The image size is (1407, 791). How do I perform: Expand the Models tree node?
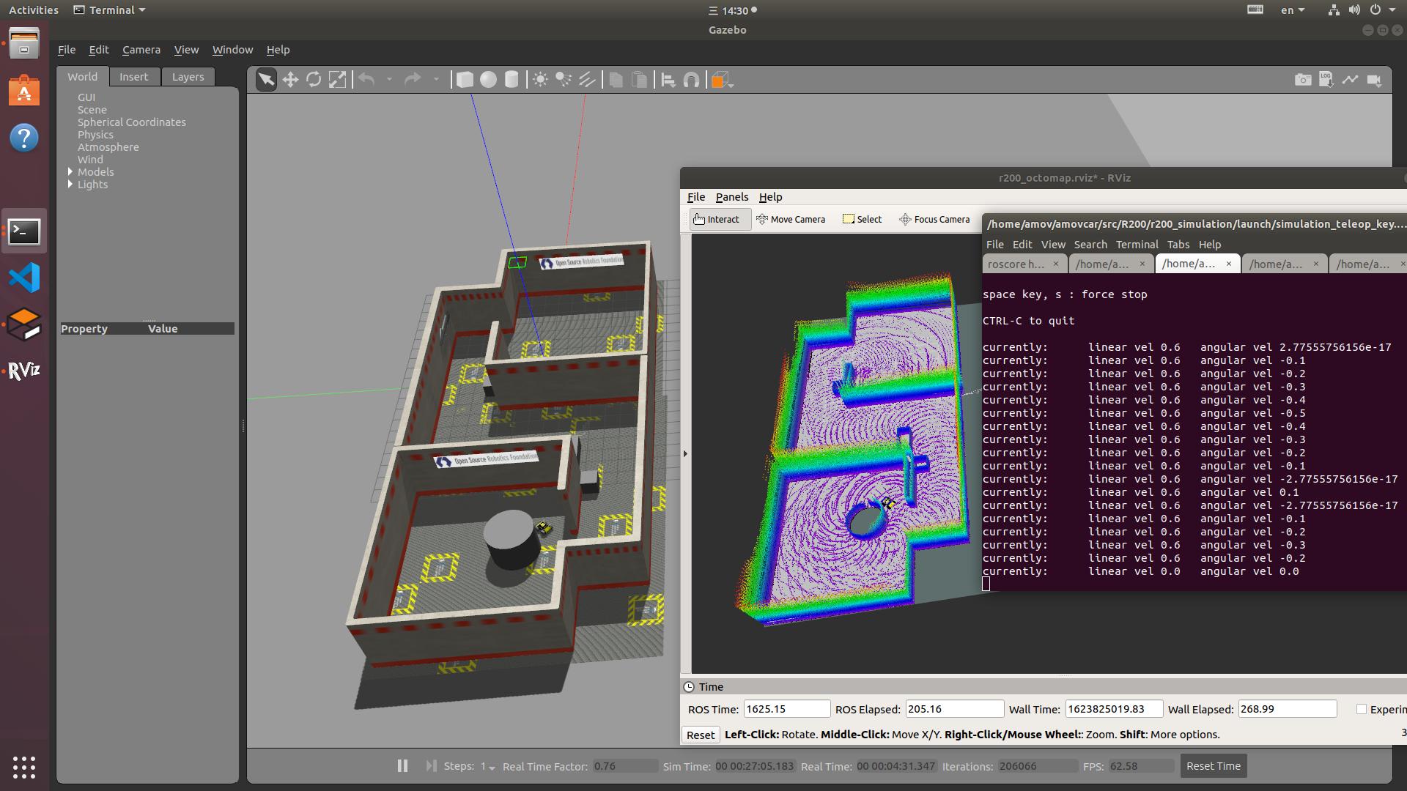[x=71, y=172]
